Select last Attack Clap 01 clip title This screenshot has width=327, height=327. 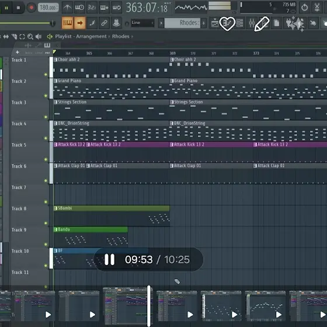(271, 166)
